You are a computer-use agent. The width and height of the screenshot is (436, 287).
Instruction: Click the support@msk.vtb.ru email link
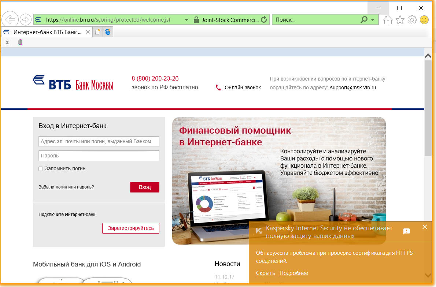click(353, 87)
